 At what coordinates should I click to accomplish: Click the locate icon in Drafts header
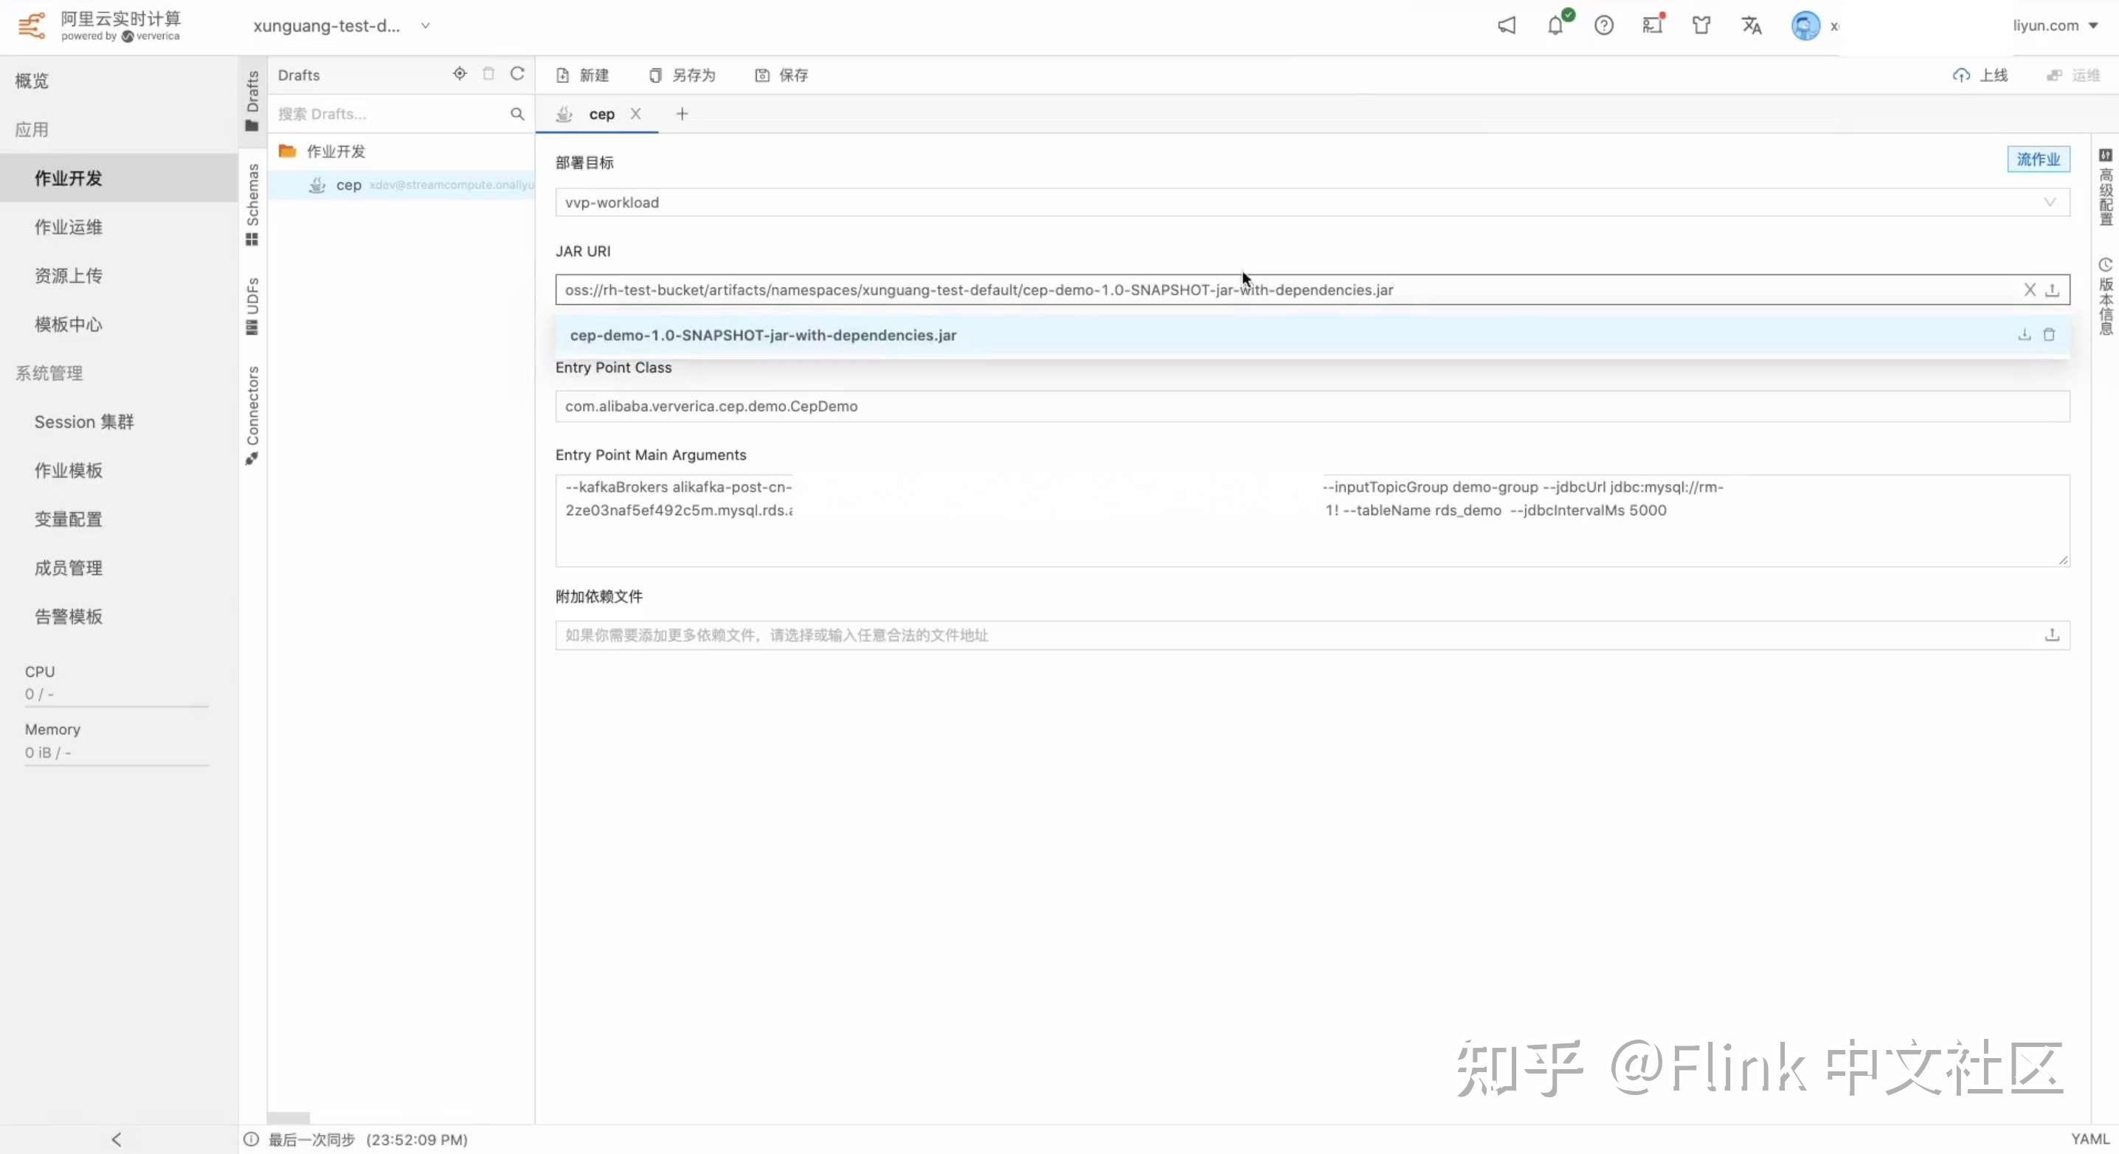click(459, 74)
